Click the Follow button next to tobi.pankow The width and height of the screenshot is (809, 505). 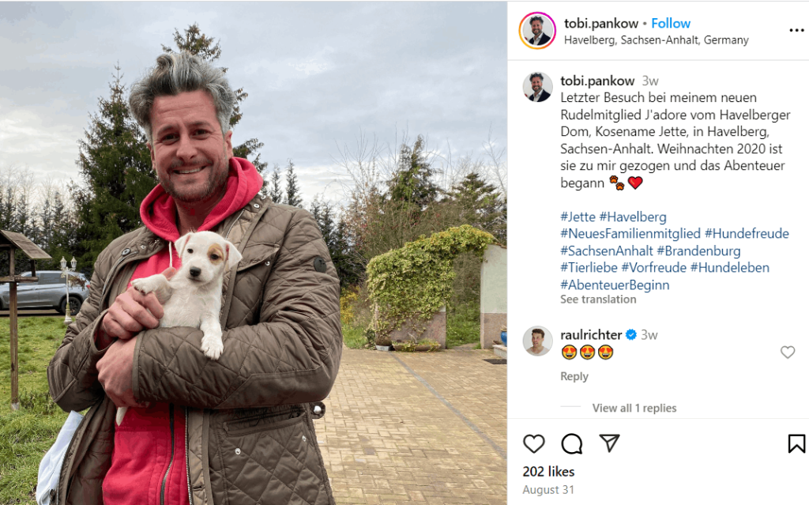[x=670, y=23]
